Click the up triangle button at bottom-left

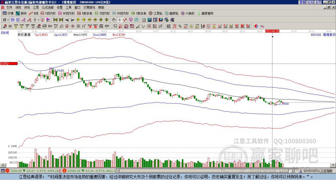[3, 165]
